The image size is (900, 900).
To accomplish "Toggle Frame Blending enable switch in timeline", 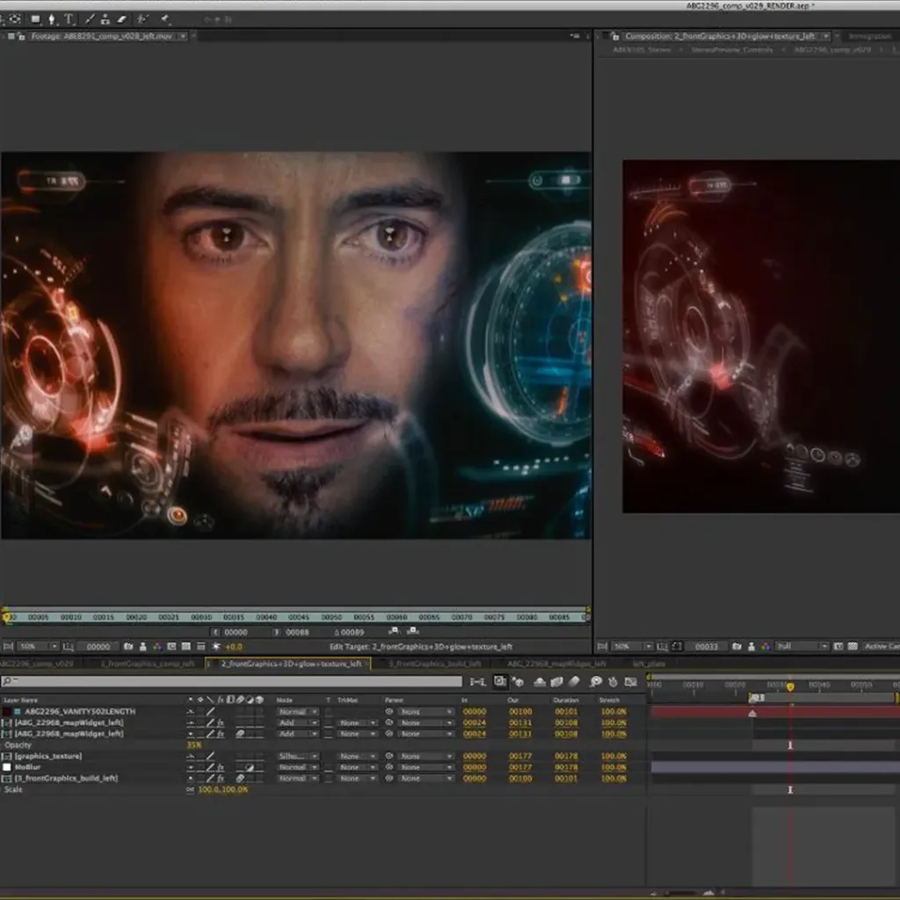I will [x=556, y=682].
